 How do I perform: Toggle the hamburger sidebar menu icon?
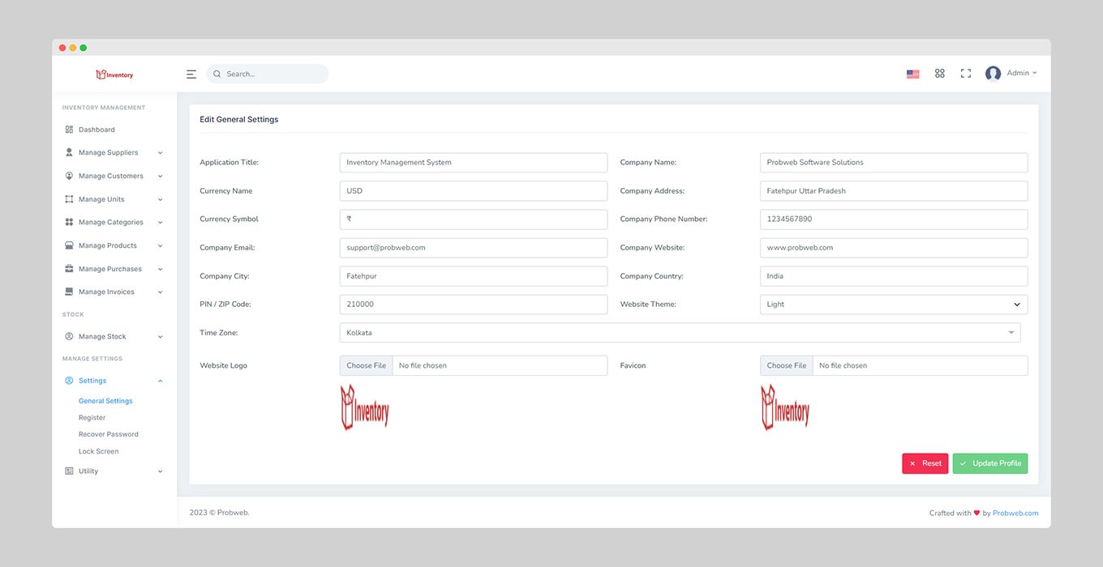(191, 74)
